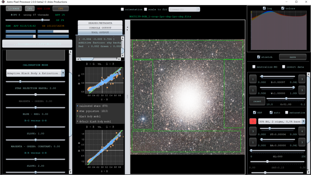
Task: Enable the scale to fit checkbox
Action: tap(146, 9)
